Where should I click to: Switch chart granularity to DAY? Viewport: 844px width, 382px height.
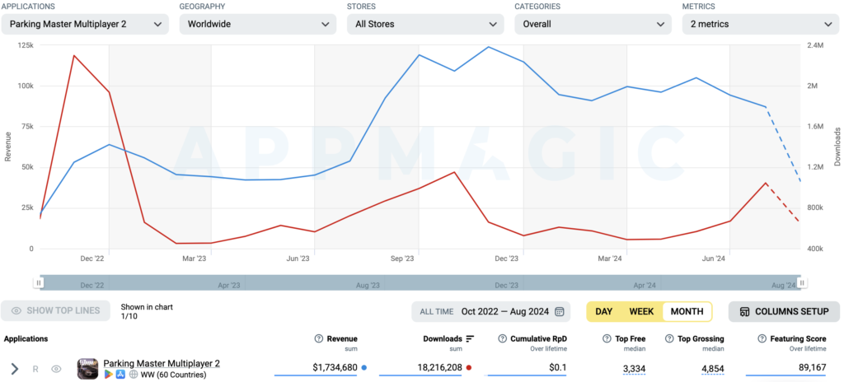604,311
